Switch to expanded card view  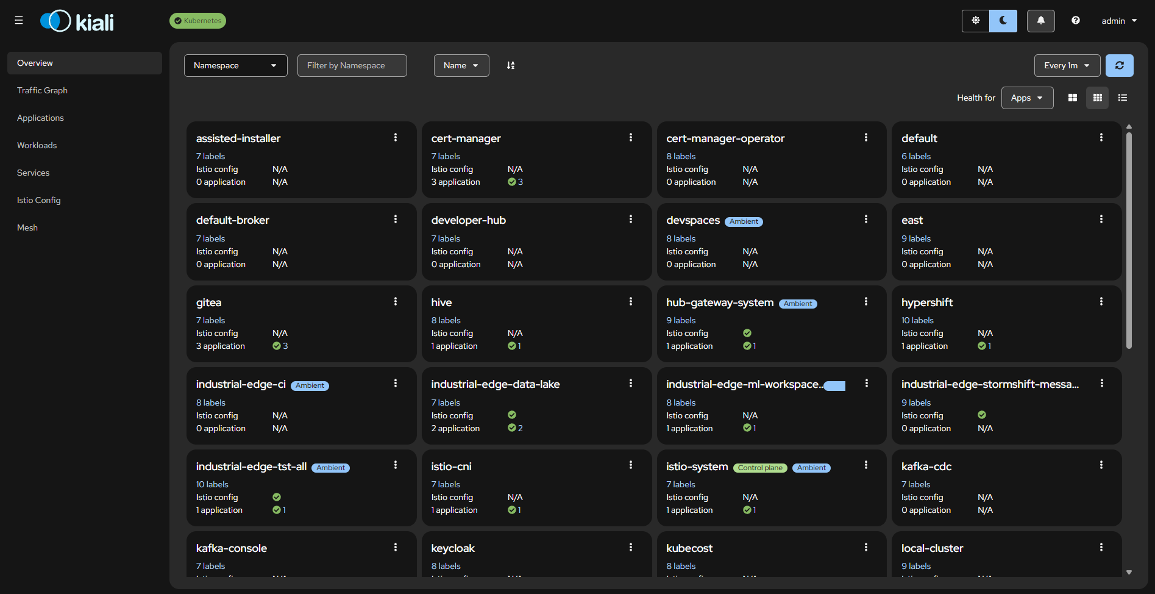(1073, 98)
